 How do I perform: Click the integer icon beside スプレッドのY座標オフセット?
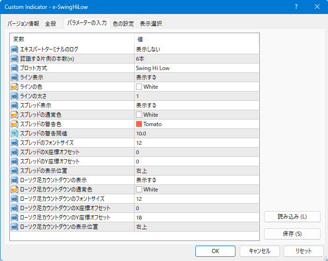click(x=14, y=162)
